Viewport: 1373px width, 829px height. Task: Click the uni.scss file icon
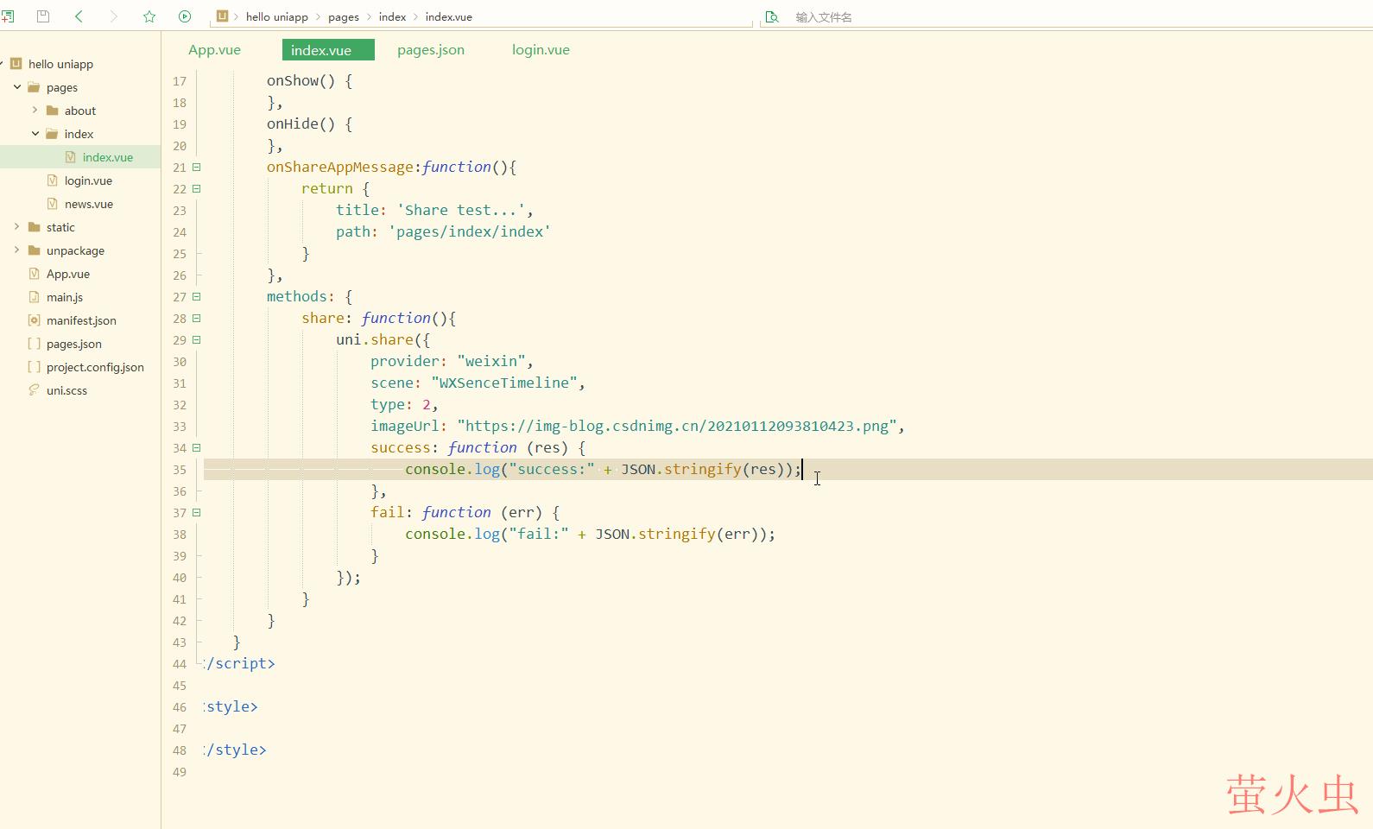[35, 390]
